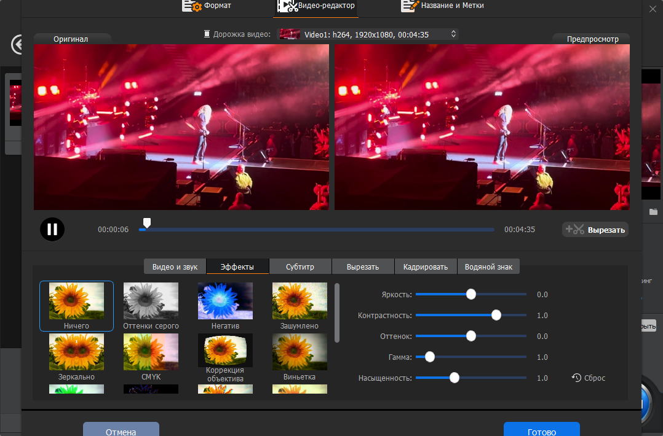Close the editor dialog with X
This screenshot has width=663, height=436.
point(653,9)
